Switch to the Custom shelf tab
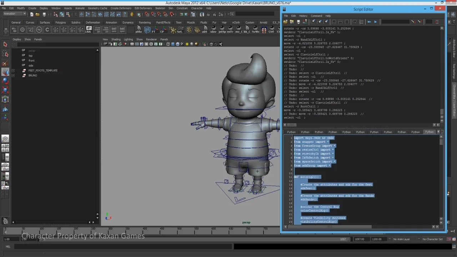 point(250,22)
